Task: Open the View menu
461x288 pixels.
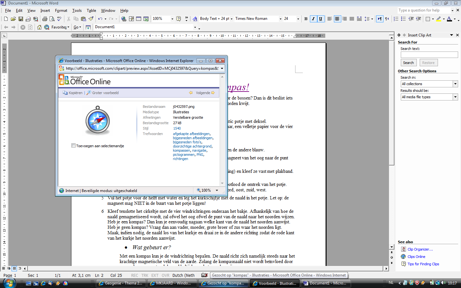Action: [31, 11]
